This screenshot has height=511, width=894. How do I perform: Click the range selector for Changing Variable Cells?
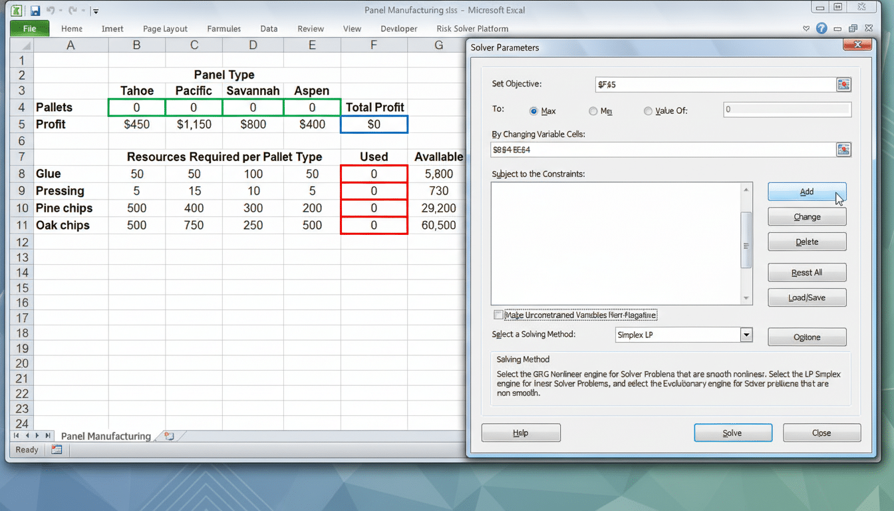tap(843, 150)
